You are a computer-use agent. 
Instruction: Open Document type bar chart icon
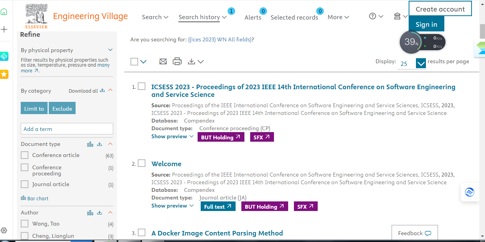pyautogui.click(x=90, y=144)
